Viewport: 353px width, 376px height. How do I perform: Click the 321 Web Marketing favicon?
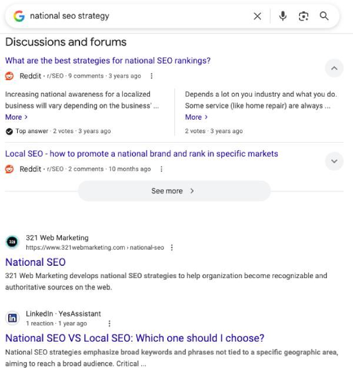click(12, 242)
